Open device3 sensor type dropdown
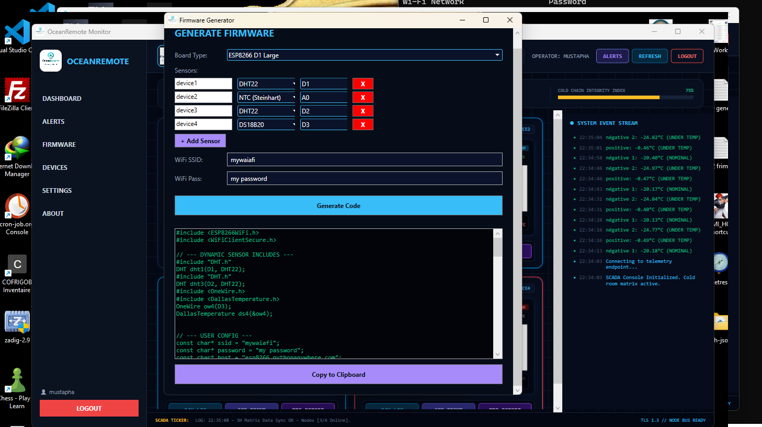Screen dimensions: 762x427 click(266, 111)
